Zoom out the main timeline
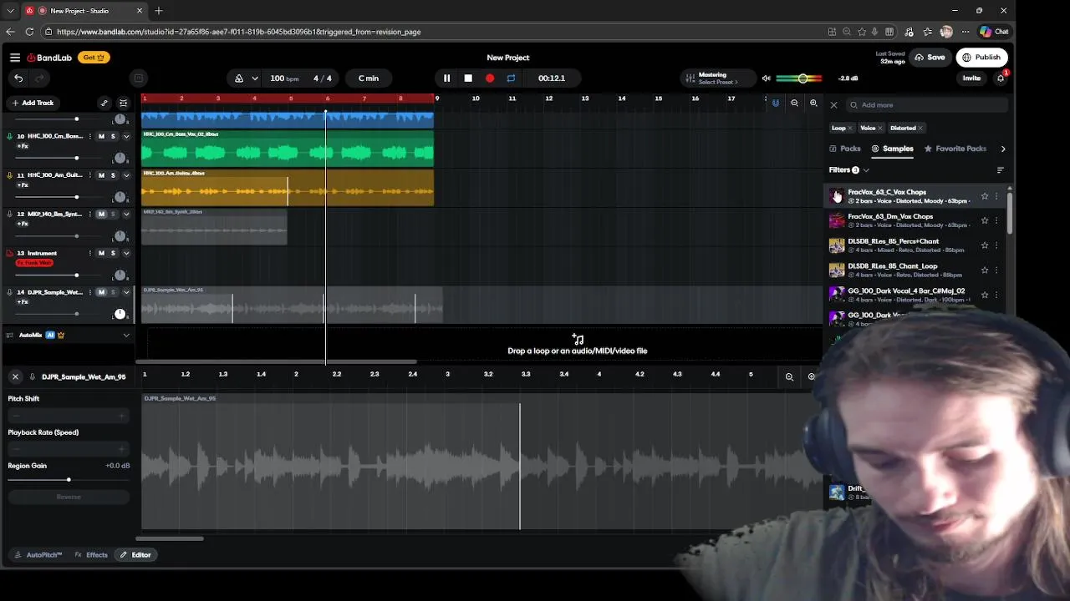This screenshot has width=1070, height=601. pos(794,104)
